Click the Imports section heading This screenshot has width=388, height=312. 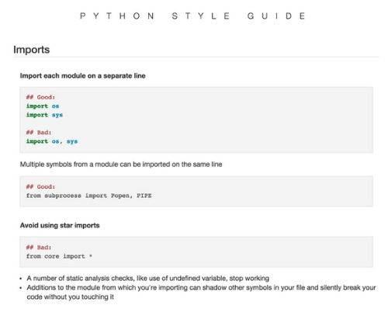click(32, 50)
